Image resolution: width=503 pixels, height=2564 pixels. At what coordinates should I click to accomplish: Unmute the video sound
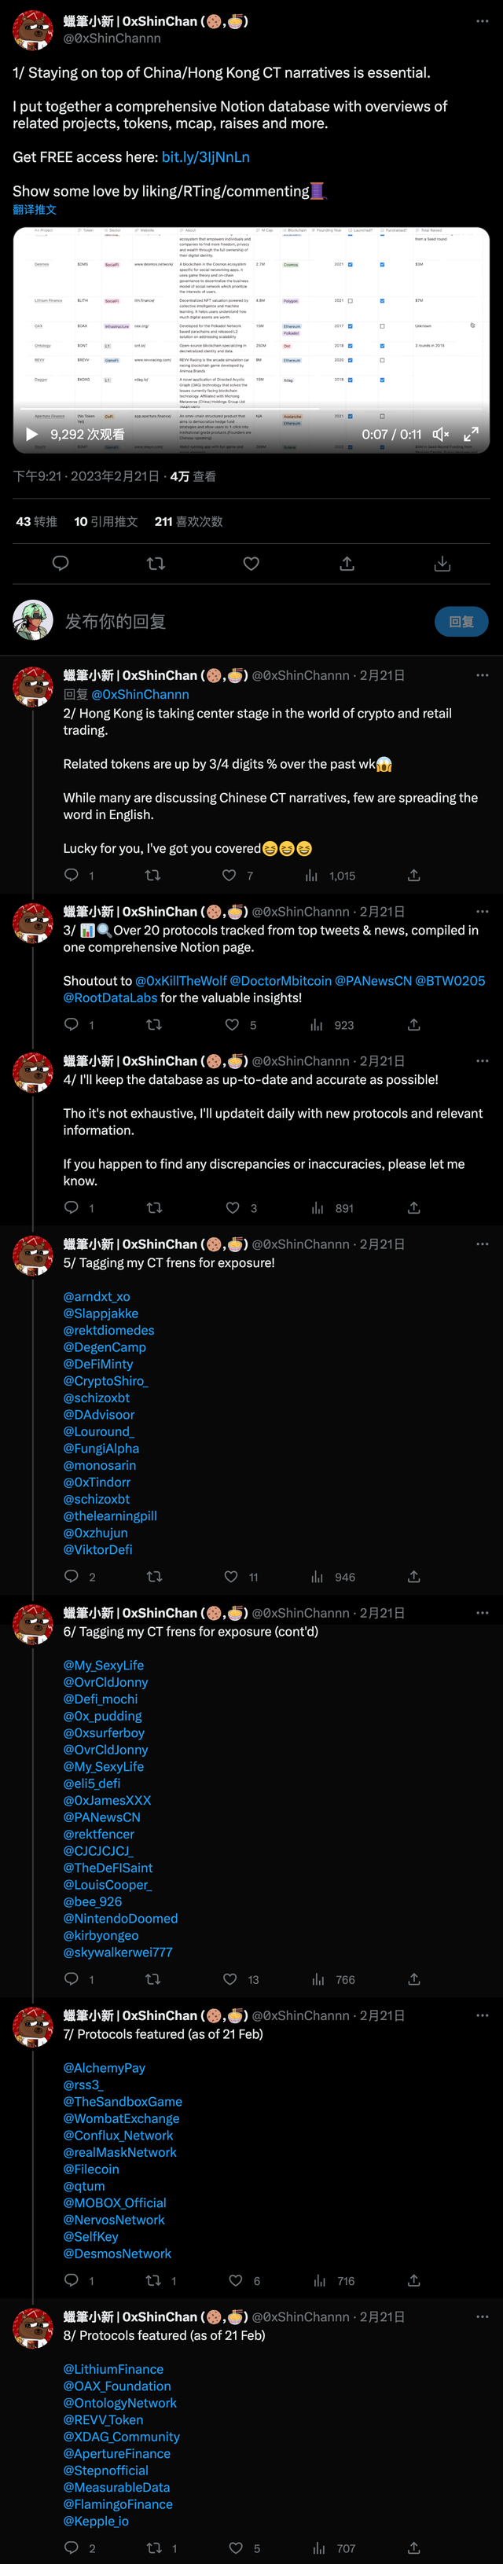tap(441, 434)
